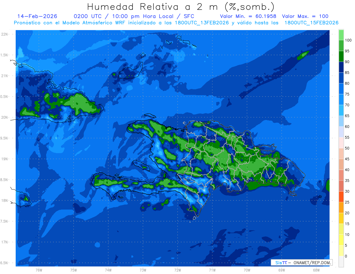
Task: Click the latitude axis label '0.5N'
Action: point(4,97)
